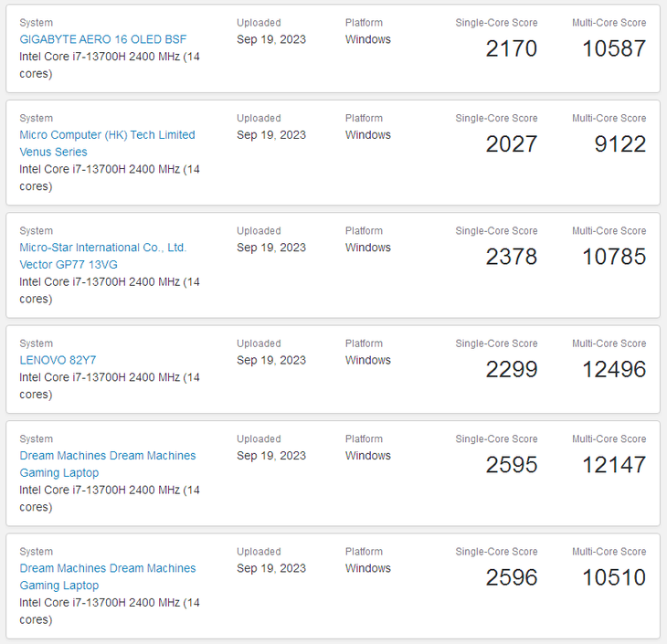Click the multi-core score 12147
This screenshot has width=667, height=644.
point(613,465)
